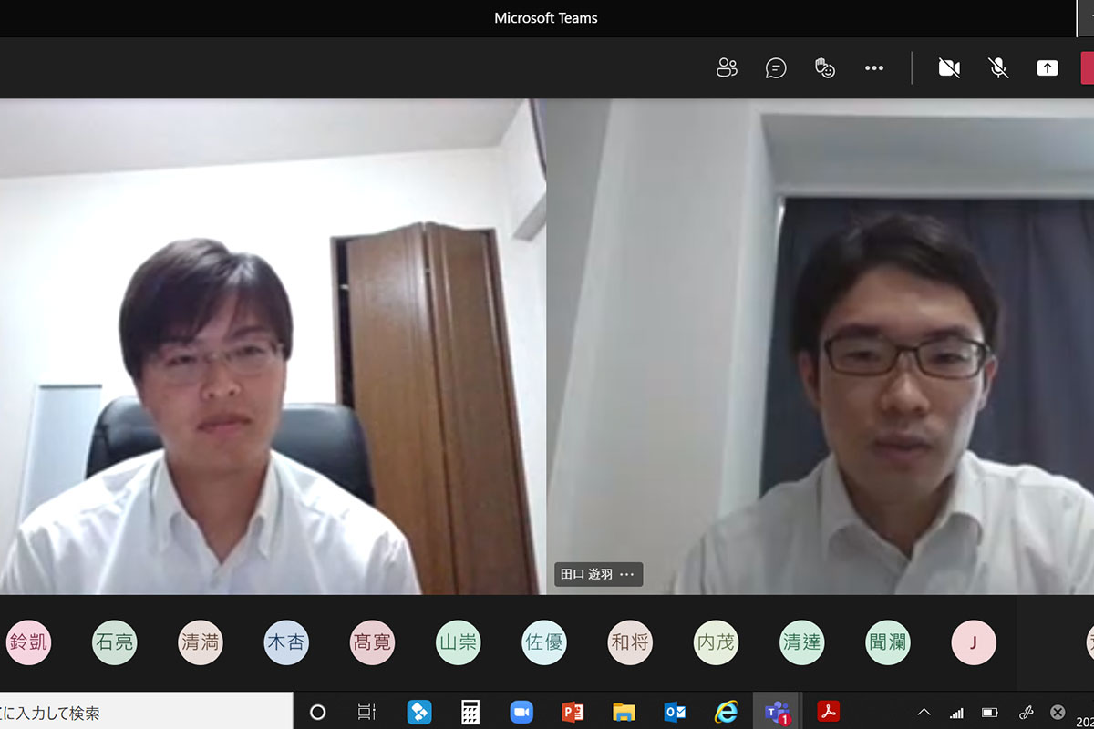Click the 聞瀾 participant avatar
Screen dimensions: 1094x729
point(888,642)
